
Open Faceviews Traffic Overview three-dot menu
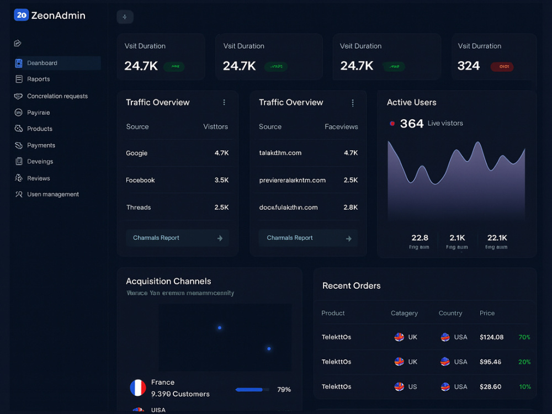(x=352, y=103)
